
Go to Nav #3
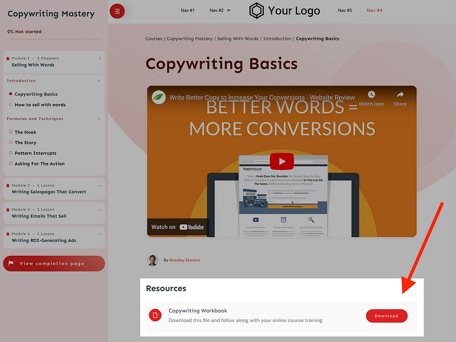[x=345, y=11]
